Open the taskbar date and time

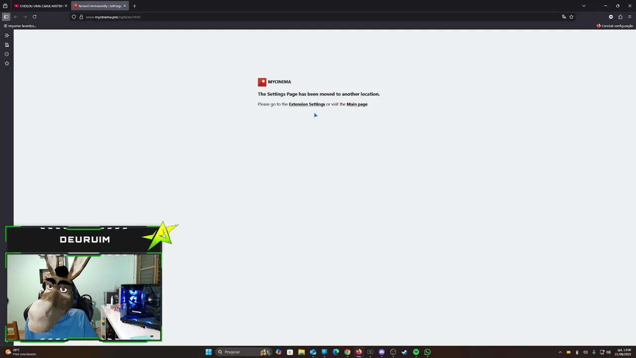(x=624, y=352)
